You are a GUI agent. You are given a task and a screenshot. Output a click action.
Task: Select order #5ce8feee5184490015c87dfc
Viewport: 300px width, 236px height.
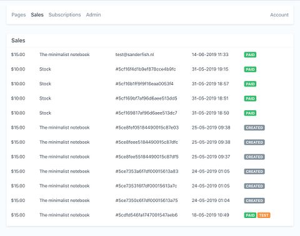coord(147,142)
